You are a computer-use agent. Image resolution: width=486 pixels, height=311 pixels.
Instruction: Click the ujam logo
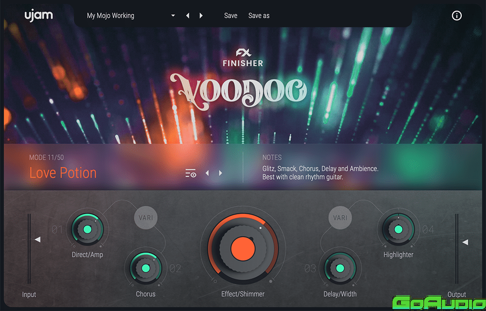(39, 16)
